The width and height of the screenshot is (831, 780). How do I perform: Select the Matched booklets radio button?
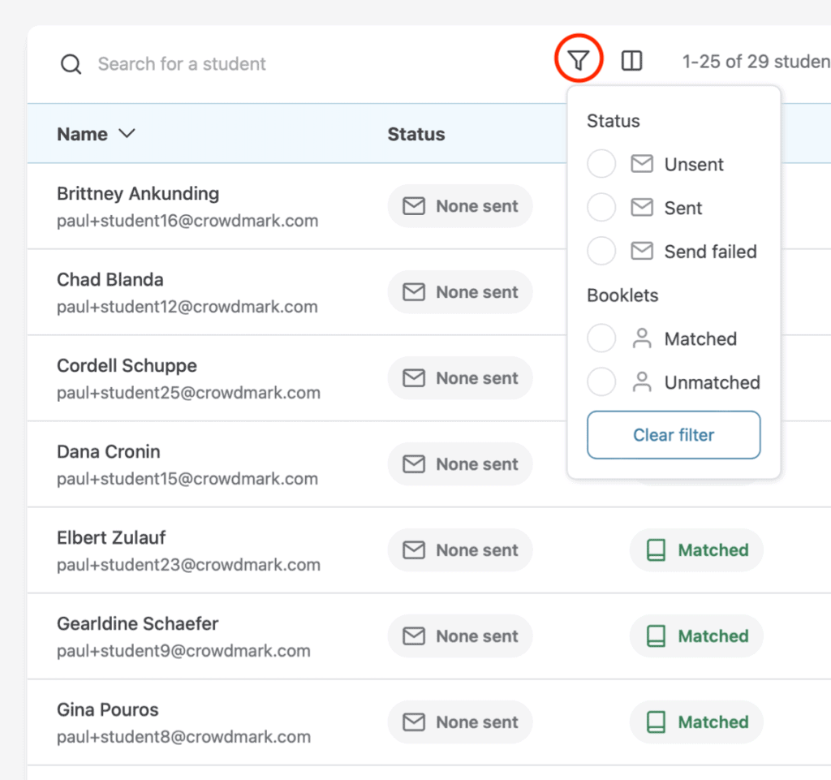click(601, 338)
